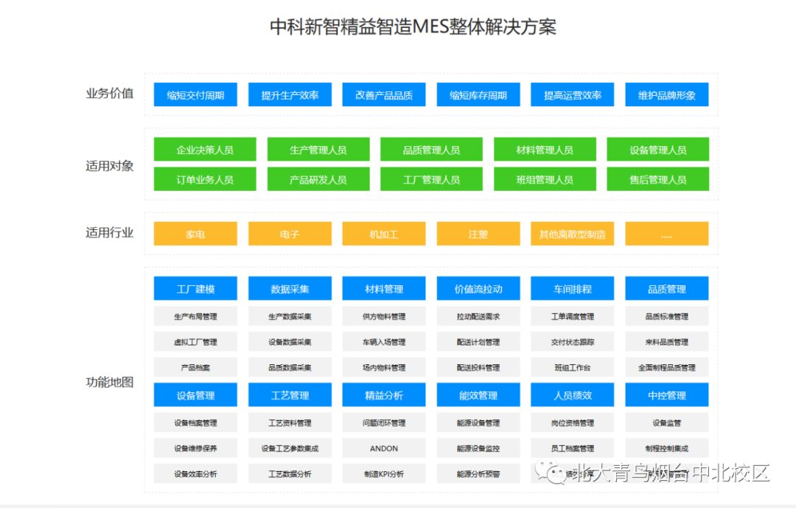Choose the 机加工 industry tag
Viewport: 796px width, 508px height.
(384, 233)
